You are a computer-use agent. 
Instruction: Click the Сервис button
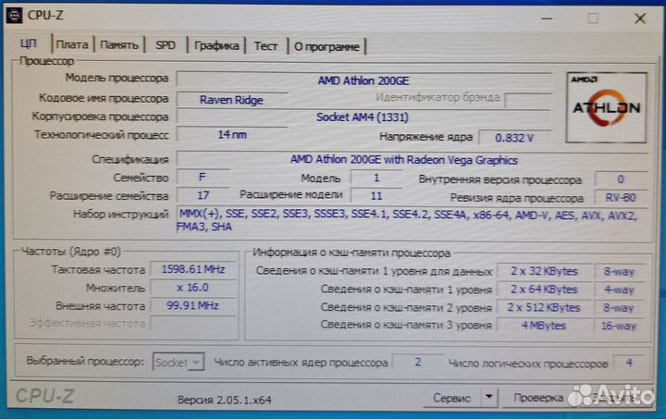(452, 398)
